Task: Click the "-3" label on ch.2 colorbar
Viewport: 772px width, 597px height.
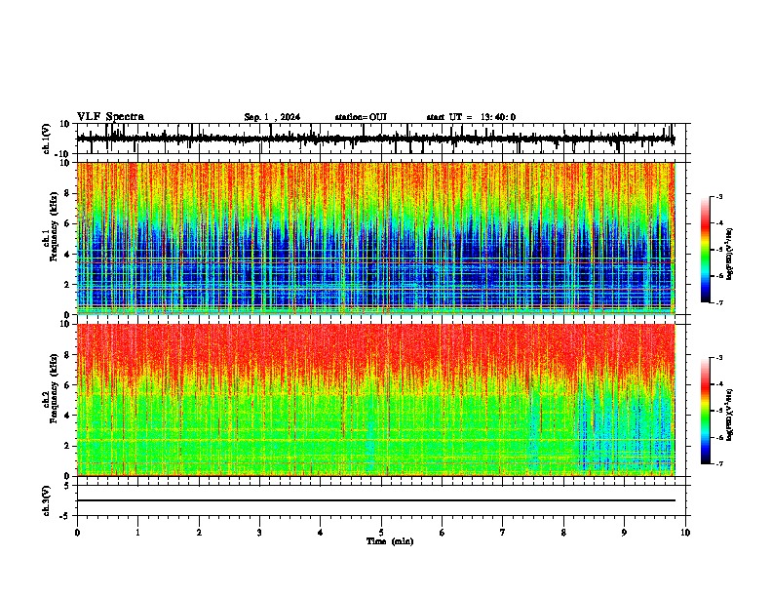Action: [718, 358]
